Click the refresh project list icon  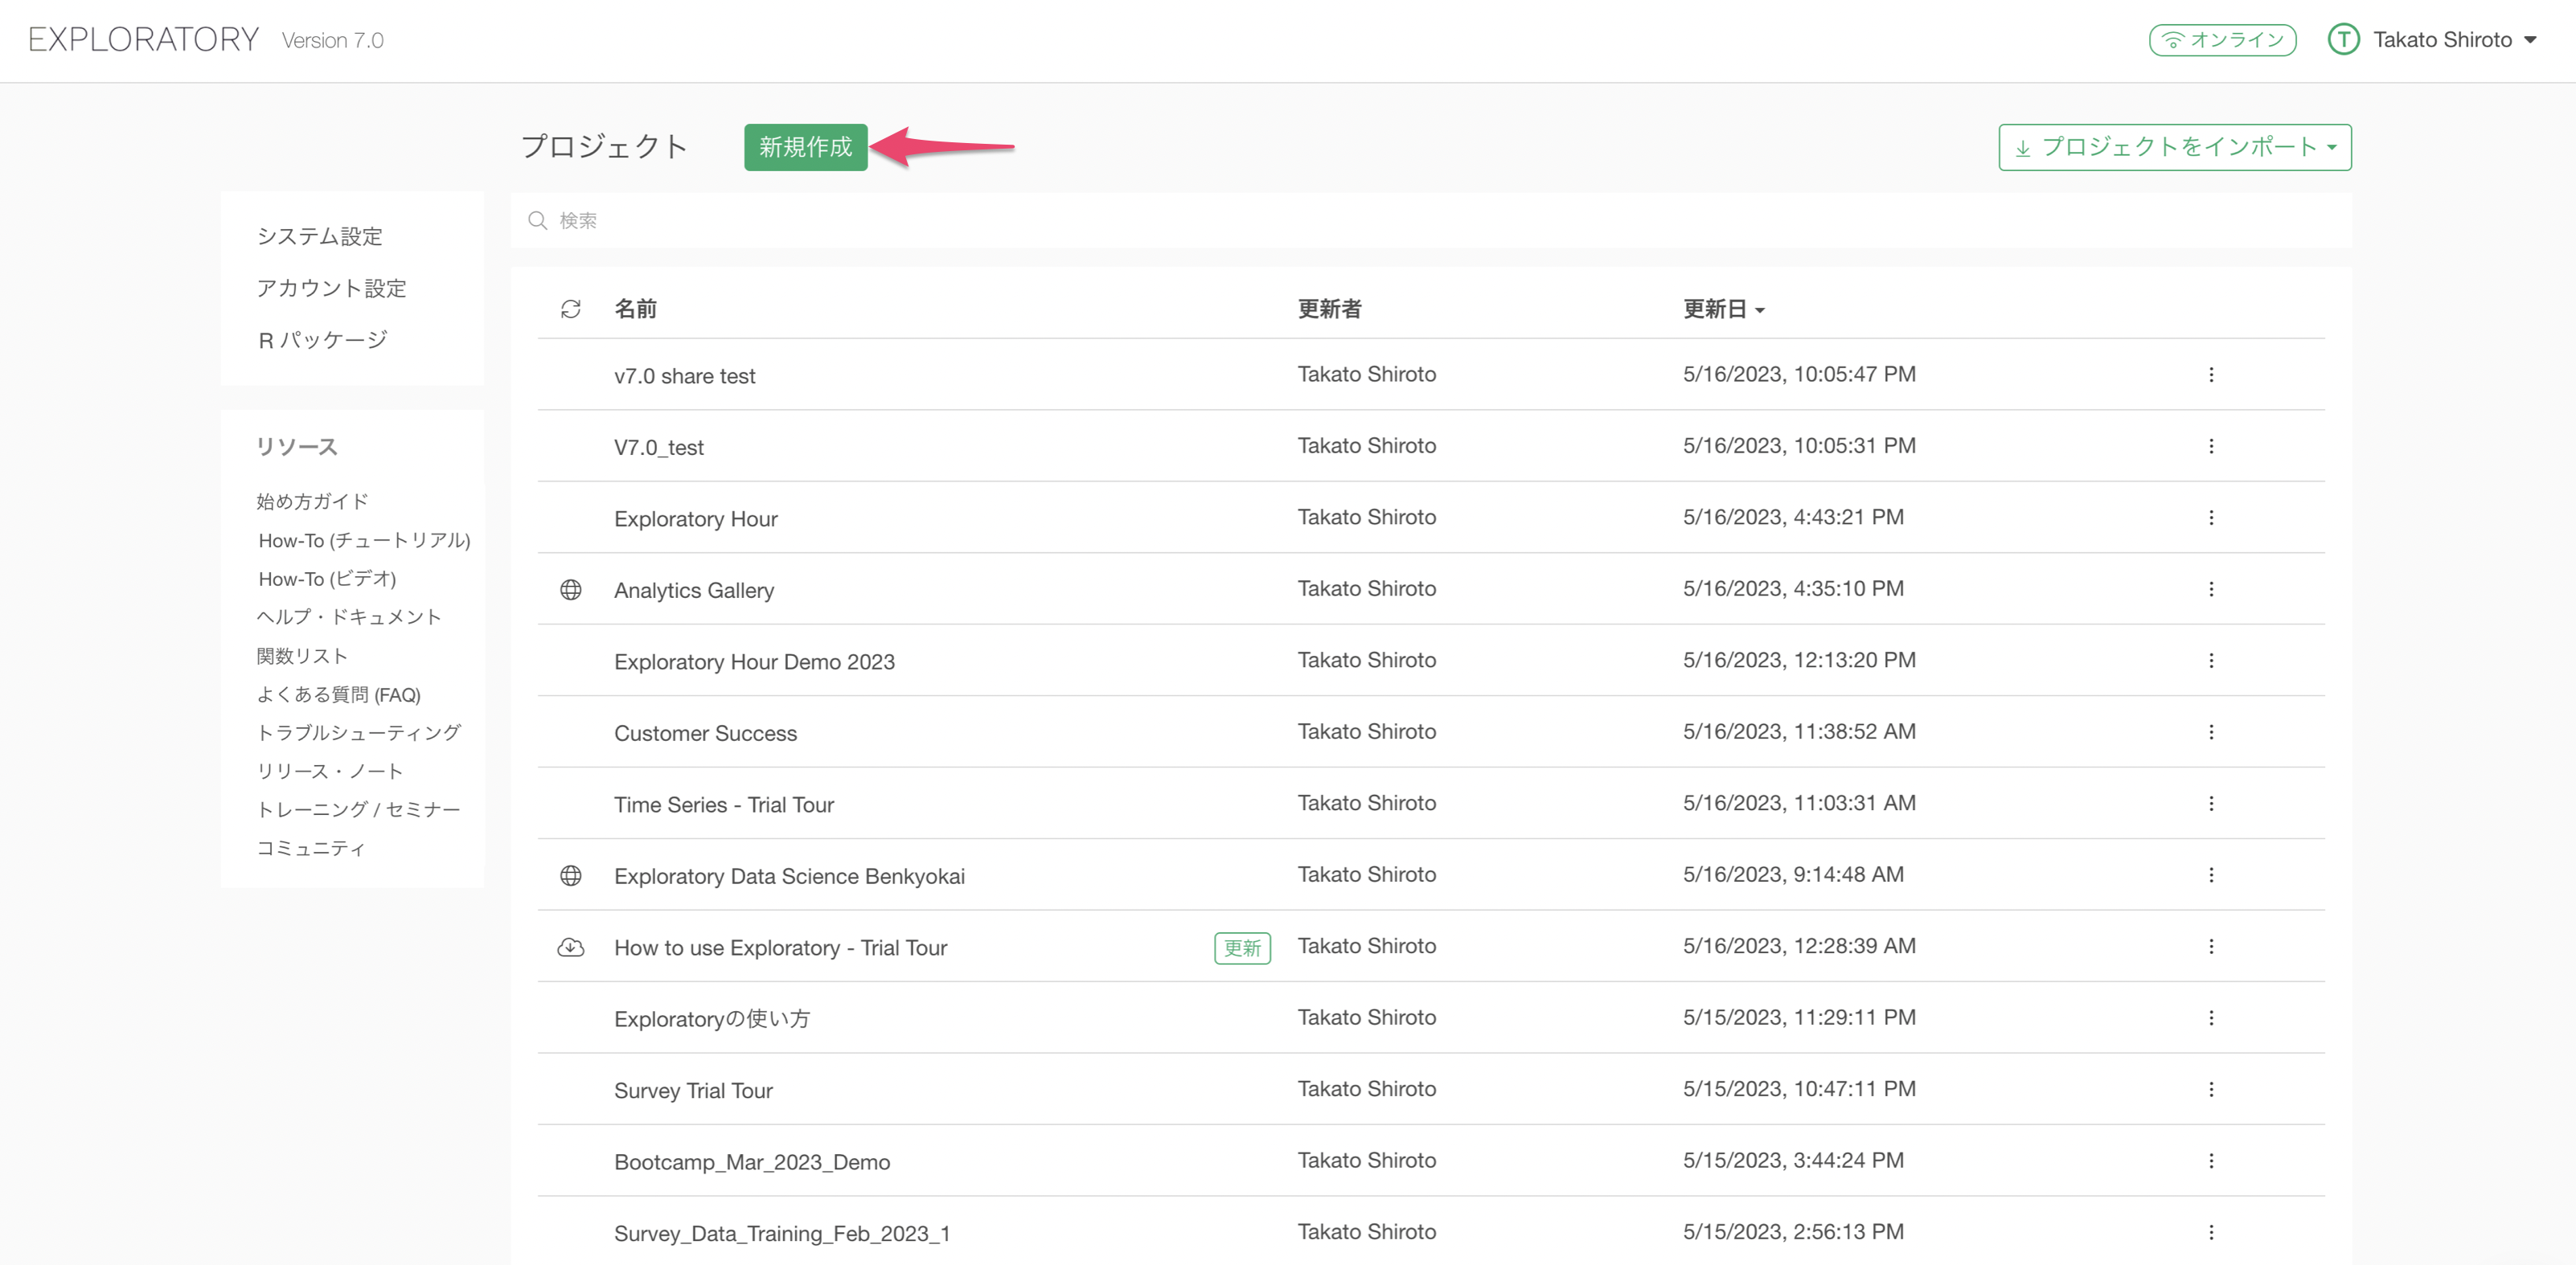(x=570, y=309)
